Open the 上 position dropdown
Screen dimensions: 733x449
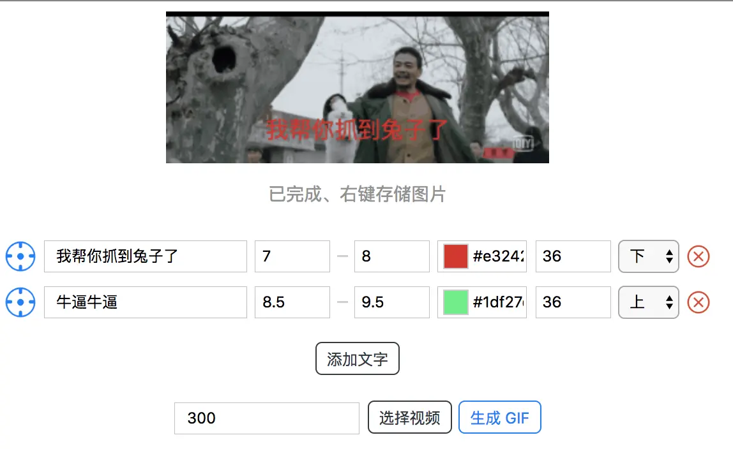(x=648, y=302)
